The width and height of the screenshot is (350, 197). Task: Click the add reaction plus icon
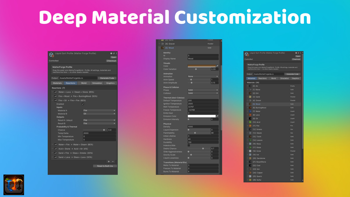pos(109,161)
